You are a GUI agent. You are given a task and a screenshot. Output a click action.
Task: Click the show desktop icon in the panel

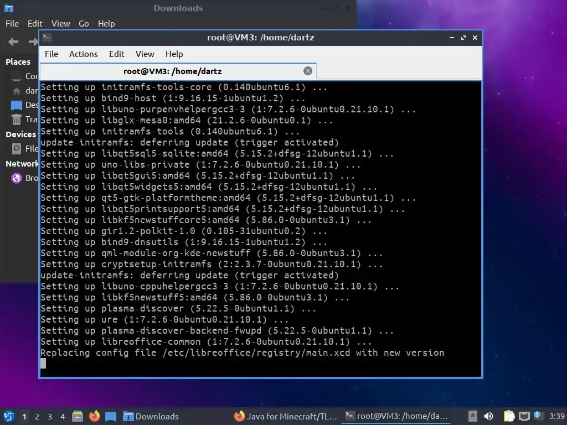point(111,416)
